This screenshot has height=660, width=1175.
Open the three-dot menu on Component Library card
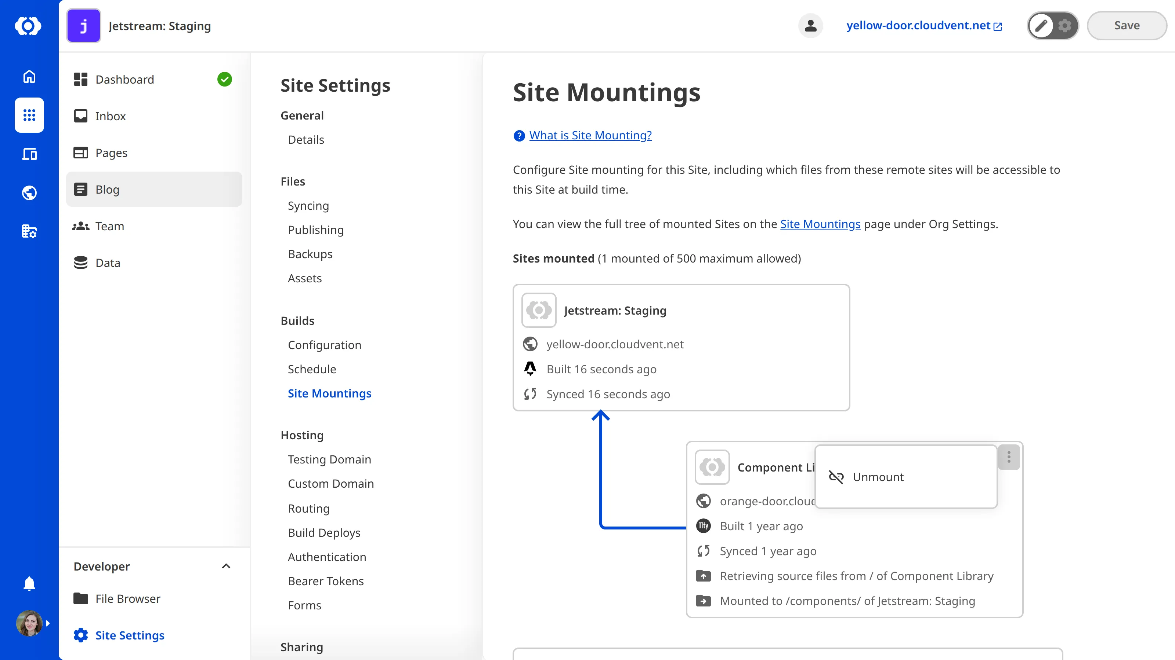click(1009, 457)
